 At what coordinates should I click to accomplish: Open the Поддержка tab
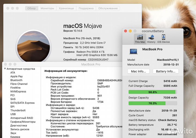pos(86,8)
